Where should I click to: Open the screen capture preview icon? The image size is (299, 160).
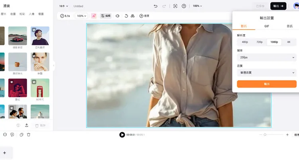(175, 6)
